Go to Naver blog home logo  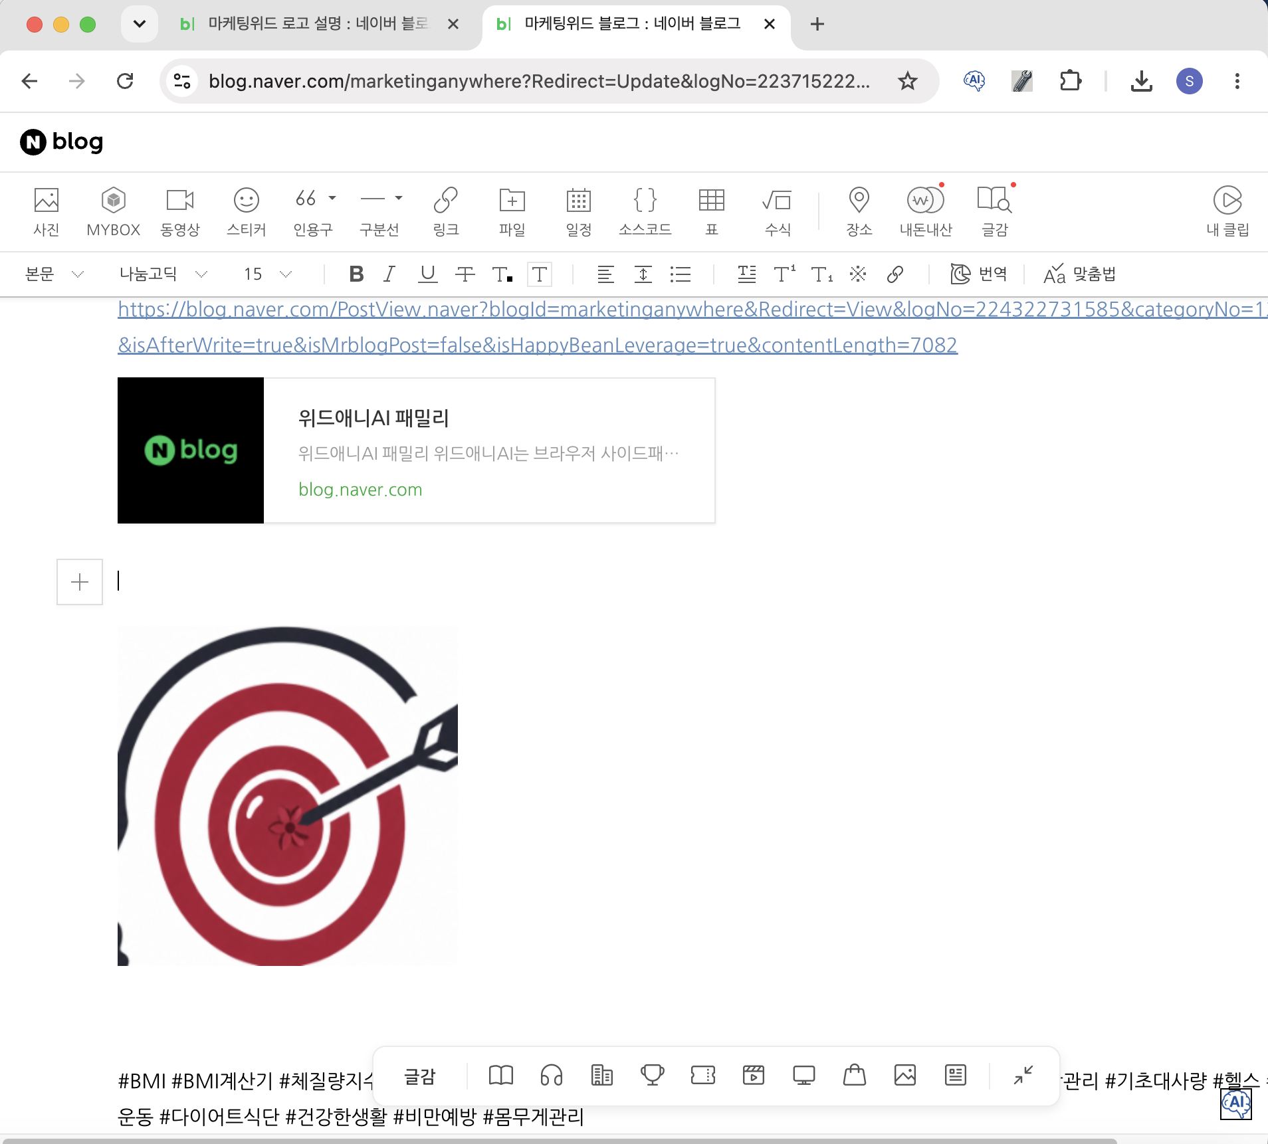click(x=61, y=142)
